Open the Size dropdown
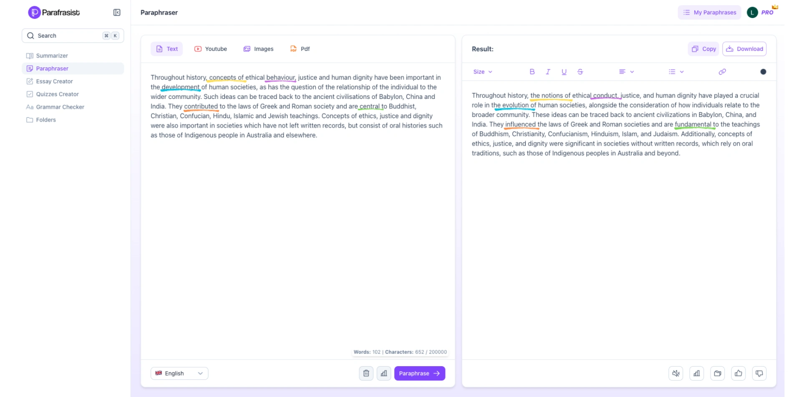This screenshot has width=801, height=397. [x=483, y=72]
